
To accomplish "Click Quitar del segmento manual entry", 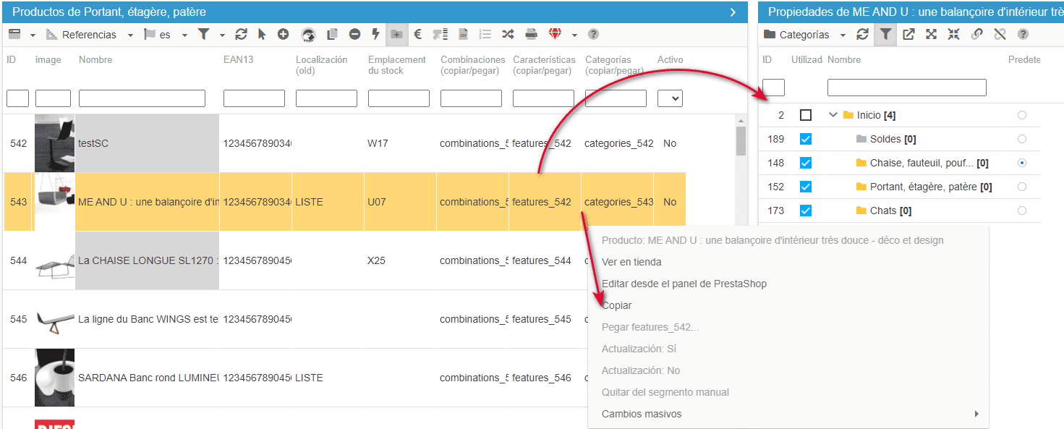I will point(665,392).
